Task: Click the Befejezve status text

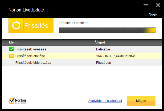Action: [x=103, y=49]
